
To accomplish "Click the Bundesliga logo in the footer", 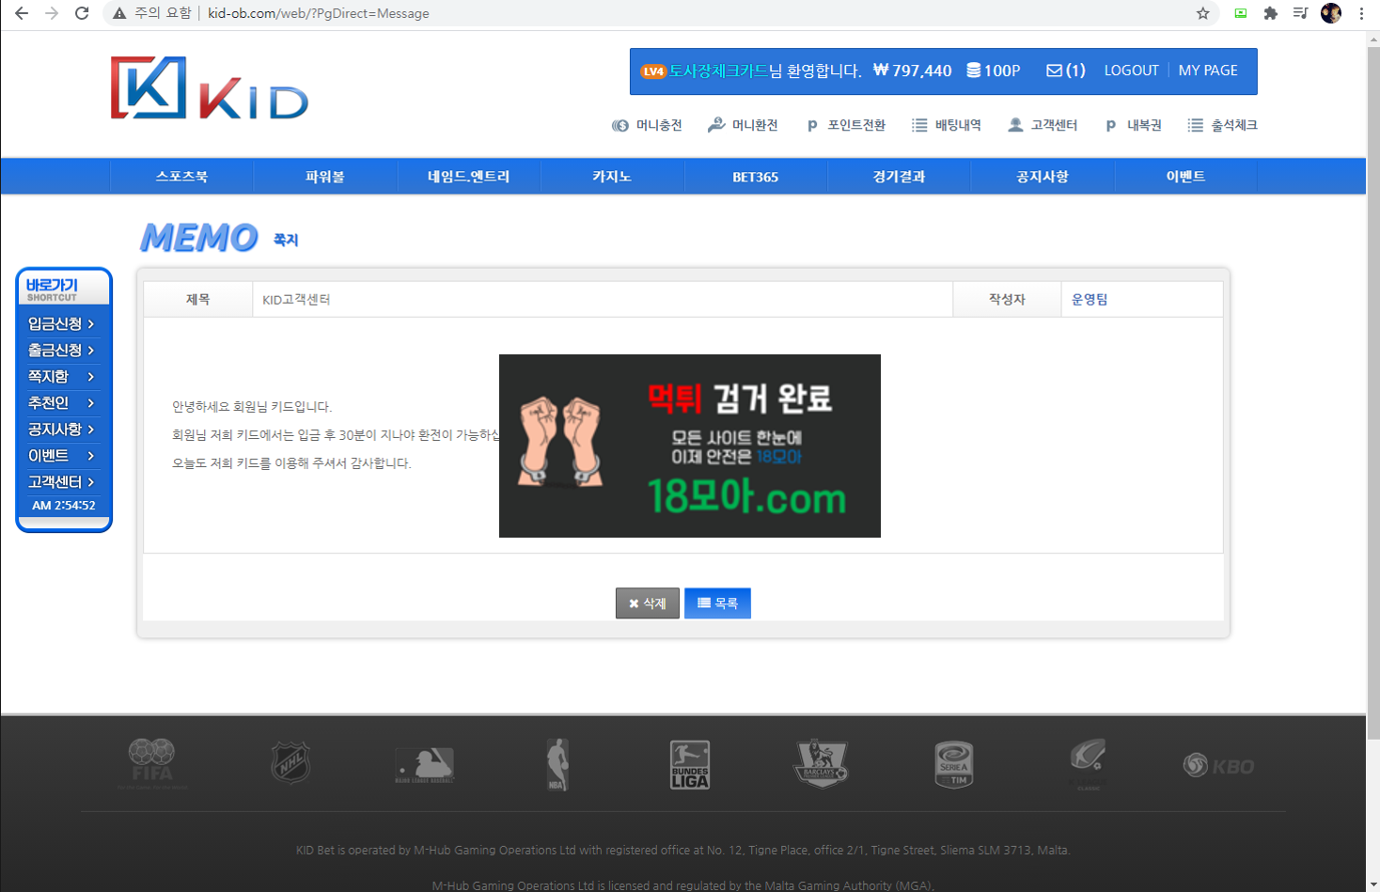I will 690,764.
